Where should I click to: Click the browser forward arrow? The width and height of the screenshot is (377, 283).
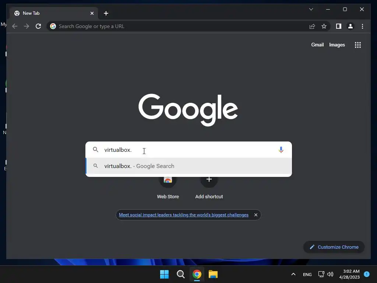click(27, 26)
